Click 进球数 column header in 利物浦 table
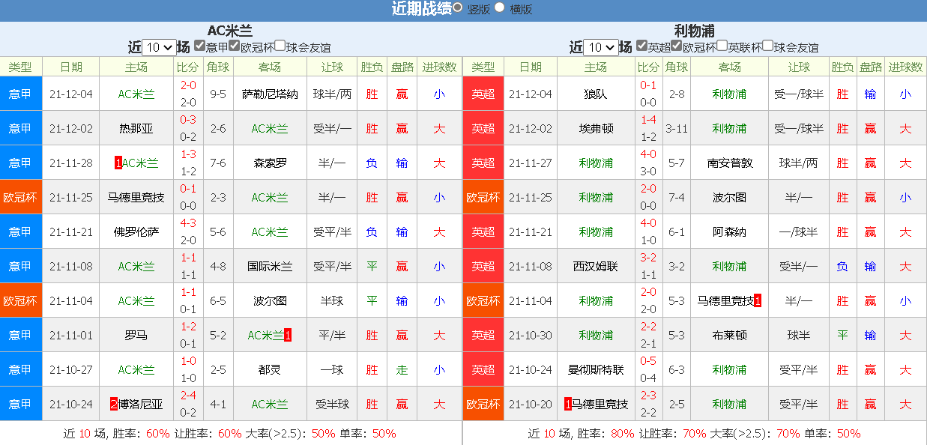Viewport: 930px width, 445px height. pyautogui.click(x=905, y=67)
